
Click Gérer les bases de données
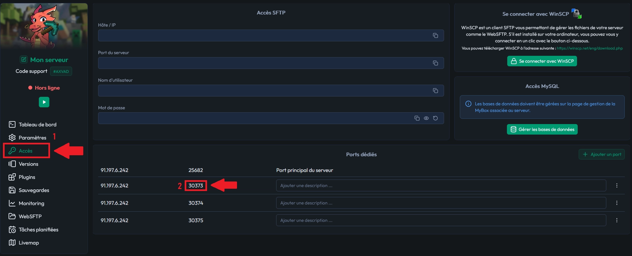coord(542,129)
